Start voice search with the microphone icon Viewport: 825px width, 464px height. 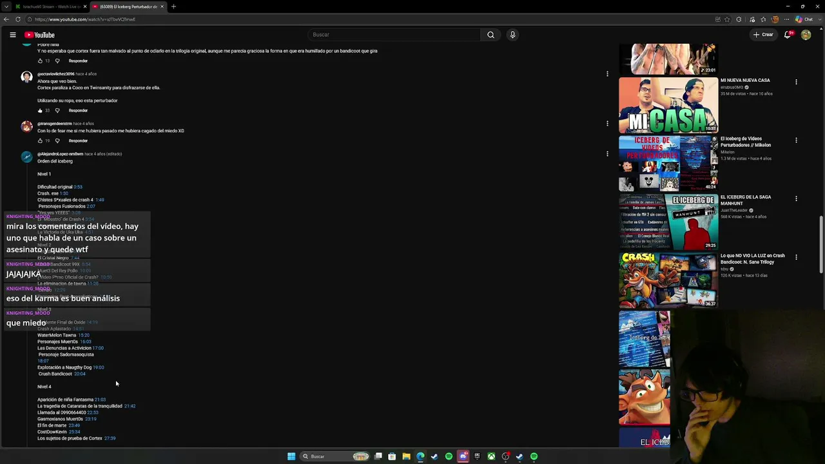[x=512, y=35]
